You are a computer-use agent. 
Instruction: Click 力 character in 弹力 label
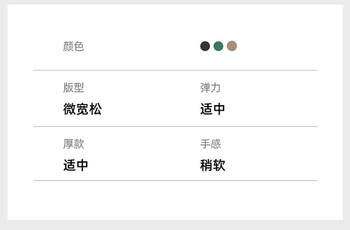216,87
